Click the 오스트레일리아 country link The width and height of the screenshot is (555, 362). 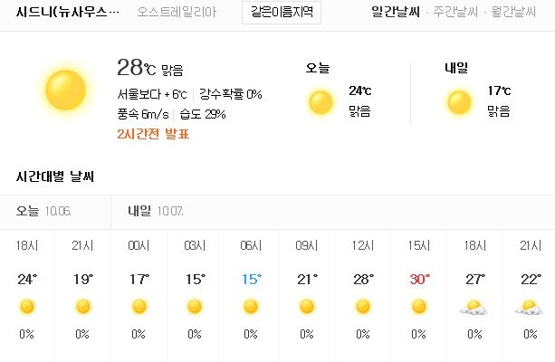pos(177,13)
